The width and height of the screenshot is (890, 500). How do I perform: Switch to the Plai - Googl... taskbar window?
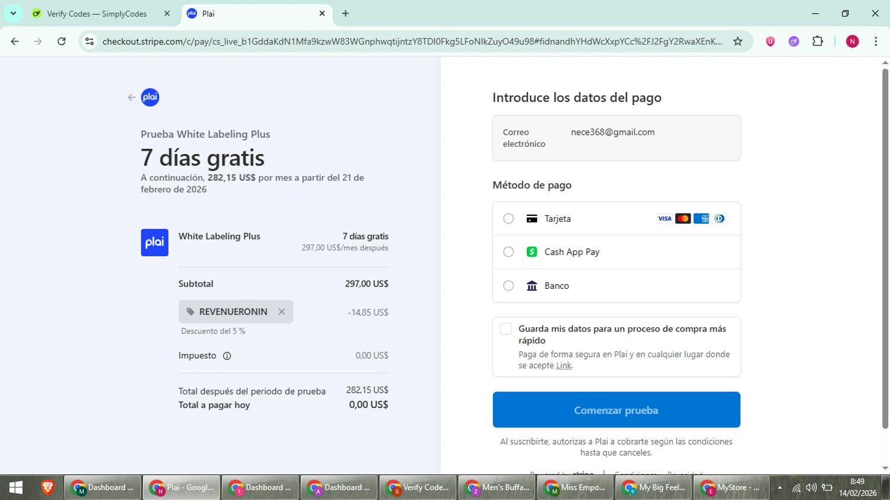[182, 488]
